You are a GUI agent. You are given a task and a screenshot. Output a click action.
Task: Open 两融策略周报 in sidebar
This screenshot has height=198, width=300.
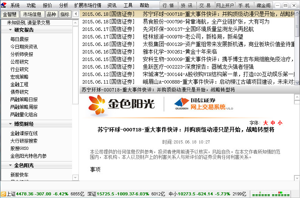coord(24,107)
